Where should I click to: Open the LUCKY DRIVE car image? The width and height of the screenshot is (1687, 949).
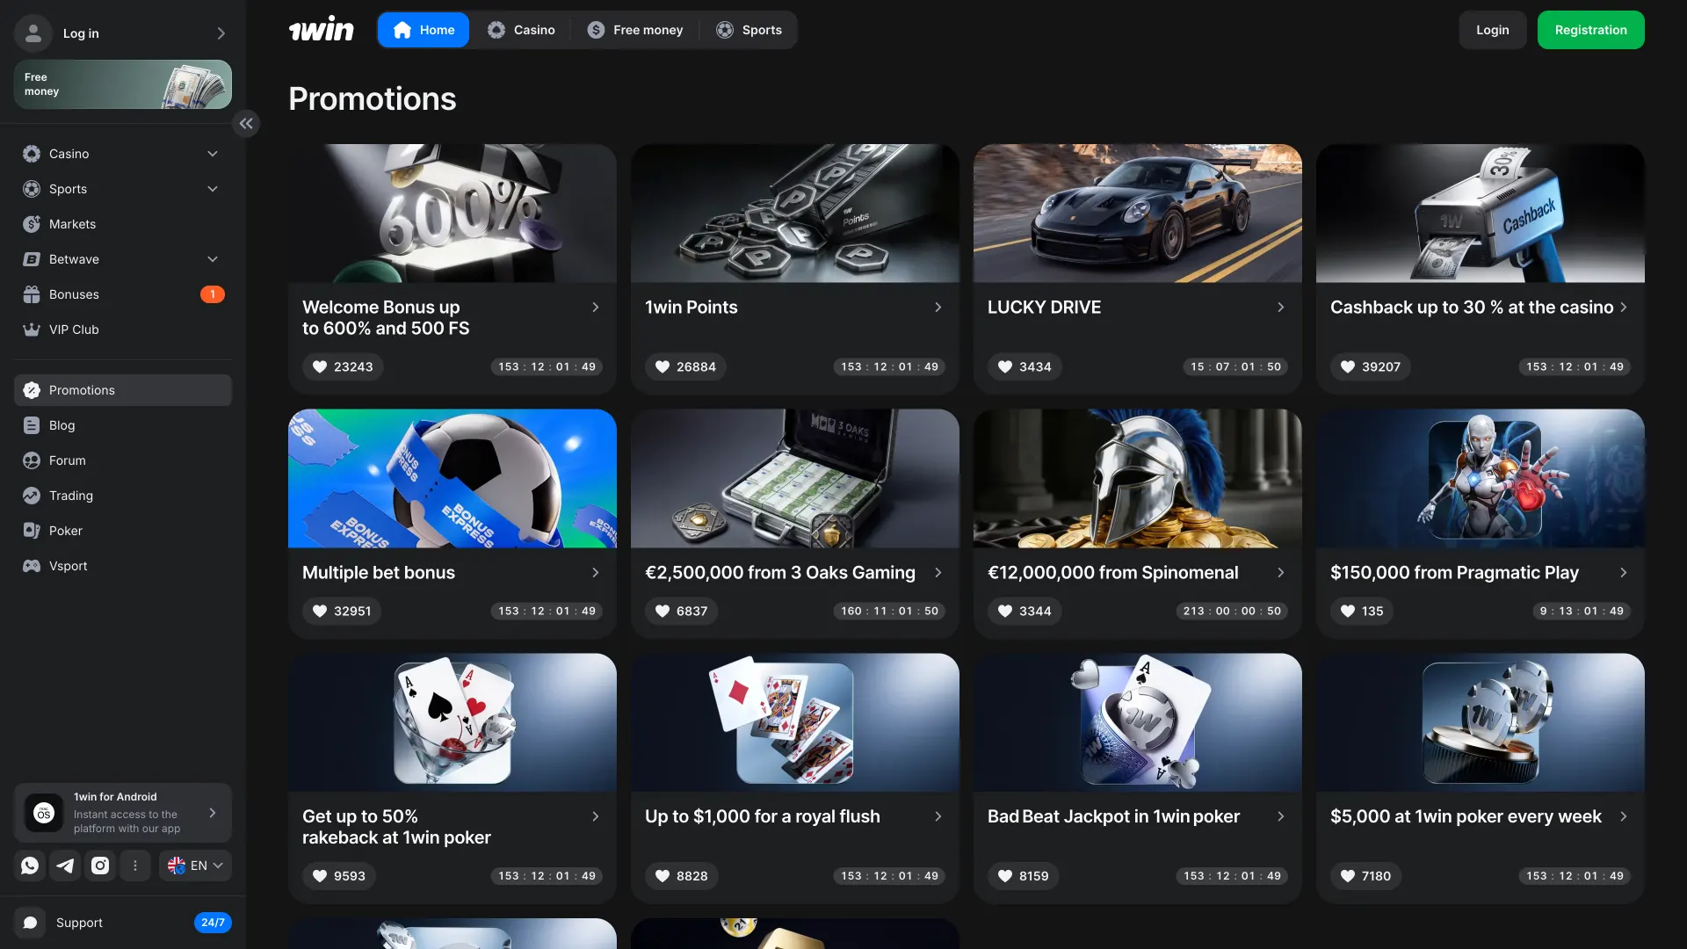click(x=1138, y=214)
